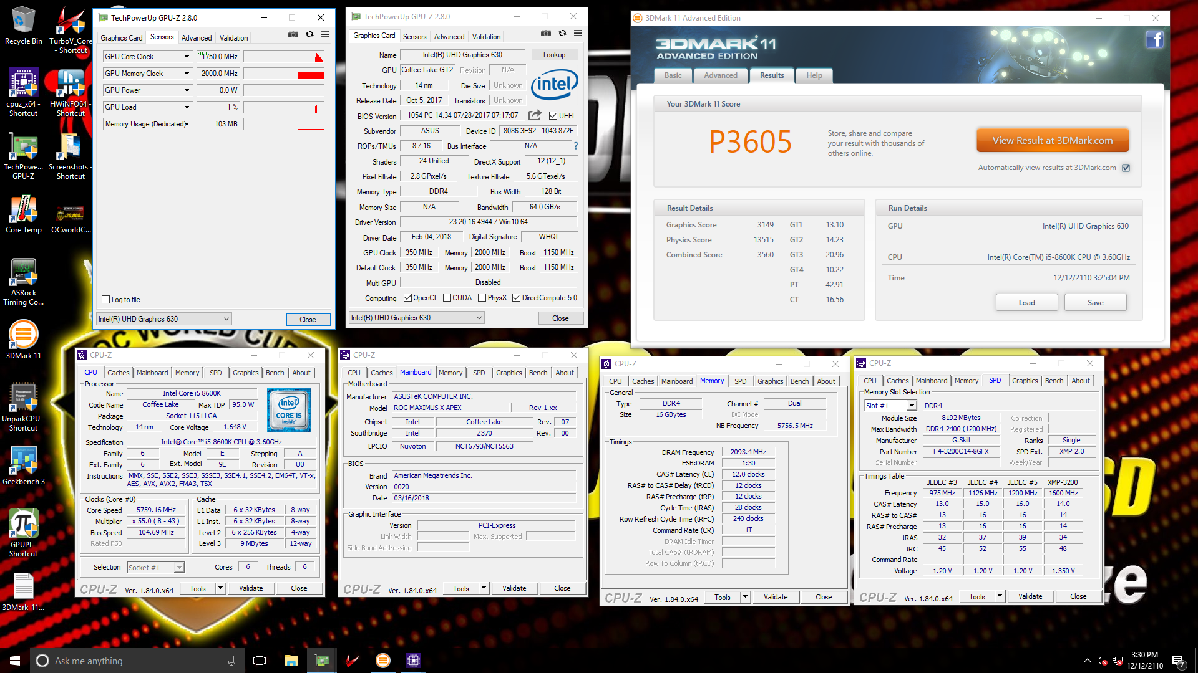Viewport: 1198px width, 673px height.
Task: Open hamburger menu in GPU-Z Graphics Card window
Action: pyautogui.click(x=578, y=33)
